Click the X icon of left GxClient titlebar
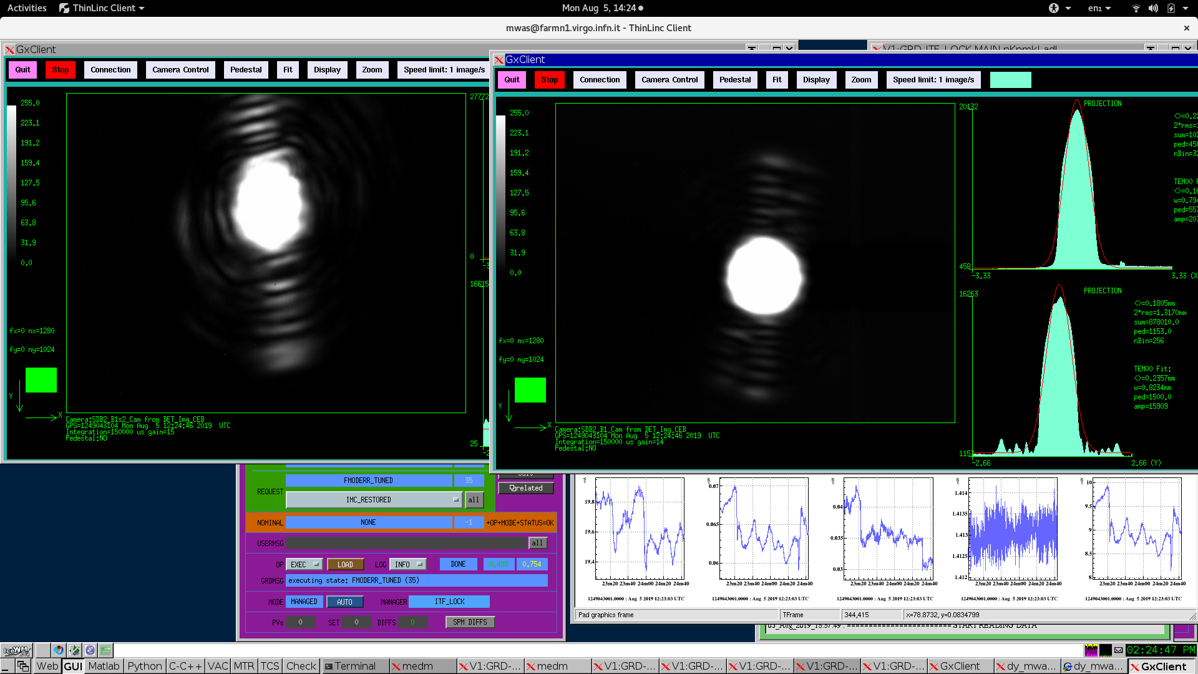This screenshot has width=1198, height=674. (10, 50)
